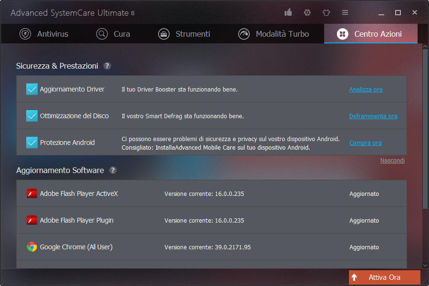The height and width of the screenshot is (286, 429).
Task: Click the Deframmenta ora link
Action: tap(373, 116)
